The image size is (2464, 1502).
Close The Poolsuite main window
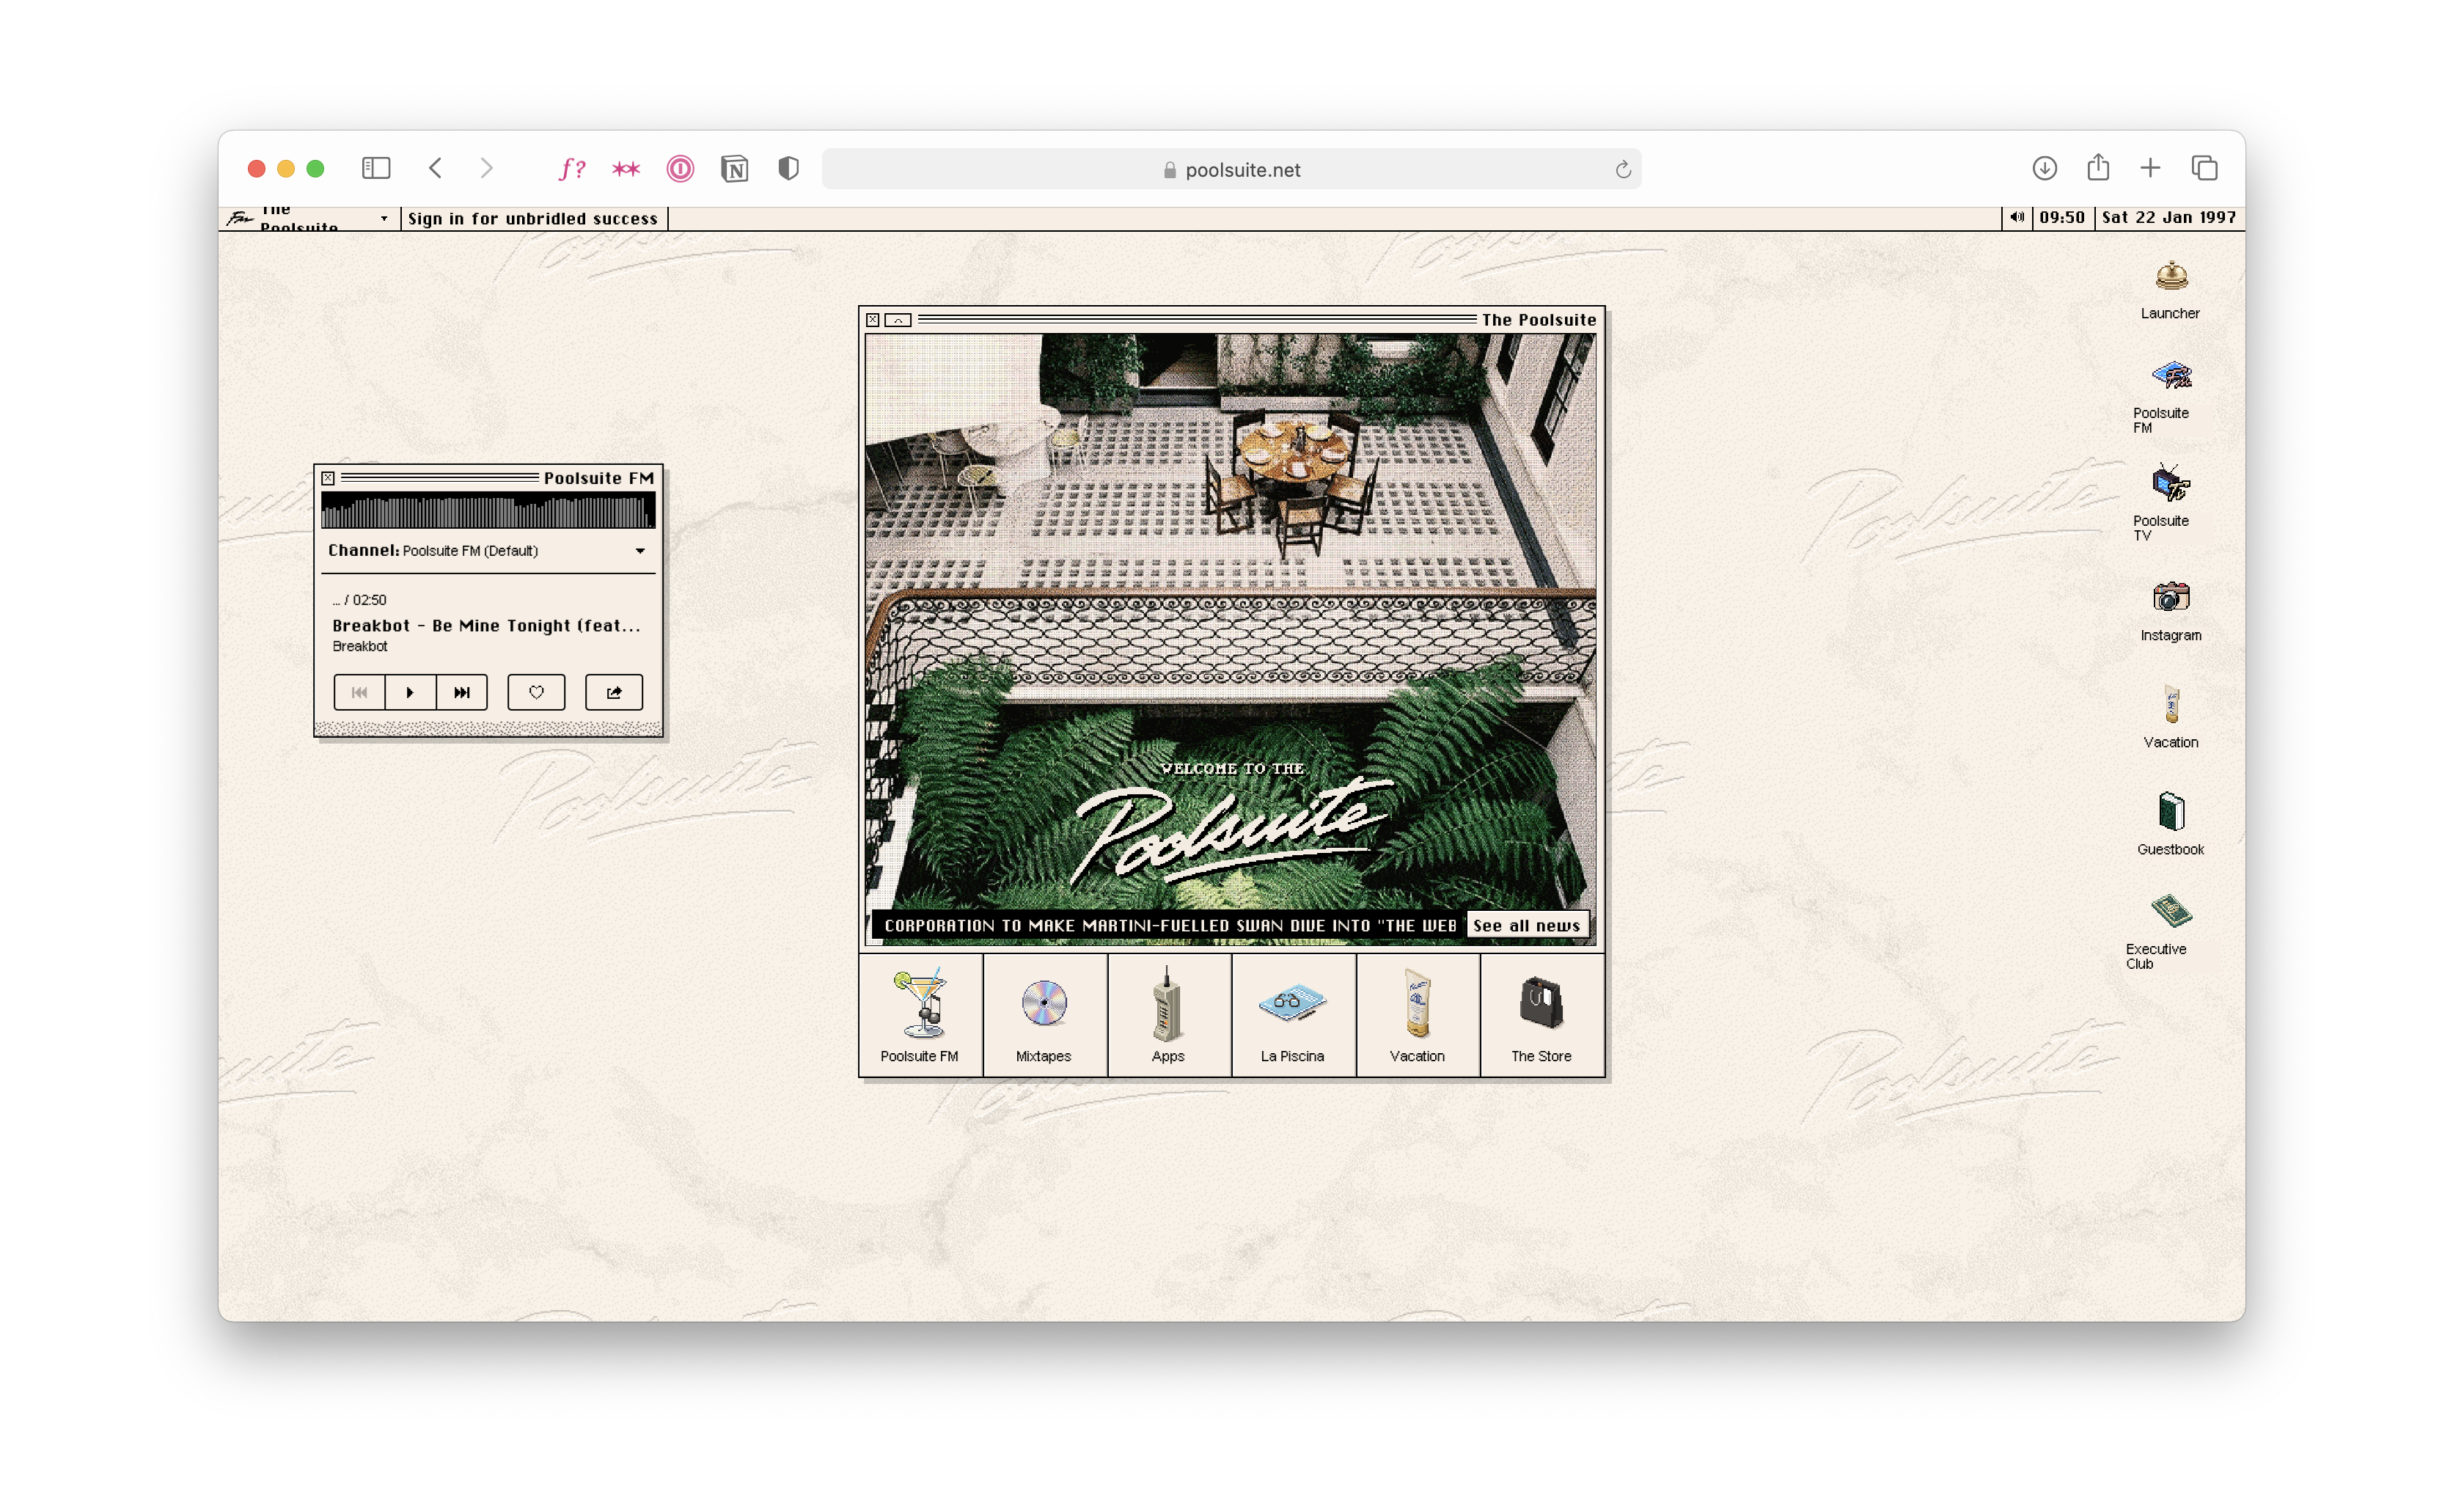click(x=872, y=320)
